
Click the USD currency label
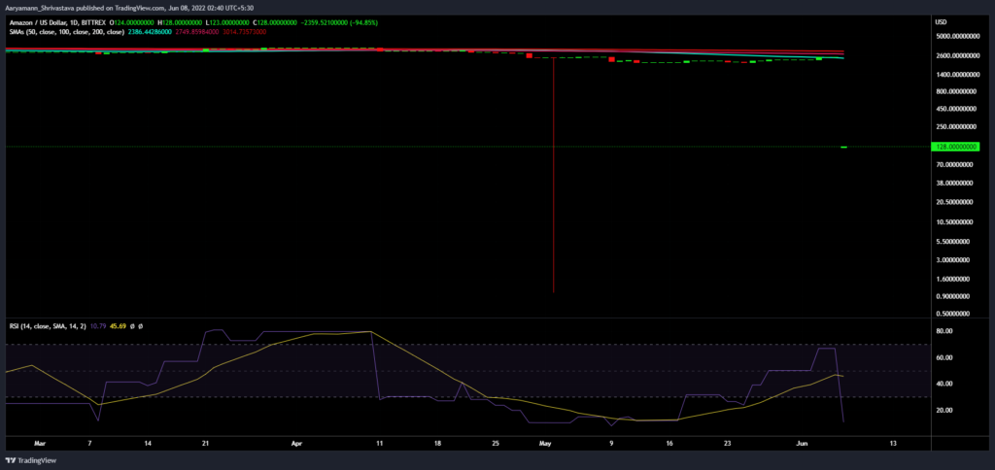coord(941,22)
